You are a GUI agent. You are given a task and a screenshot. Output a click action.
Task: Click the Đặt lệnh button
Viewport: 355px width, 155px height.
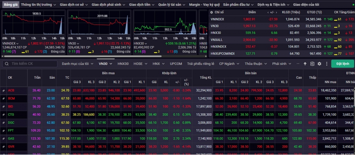[x=342, y=64]
